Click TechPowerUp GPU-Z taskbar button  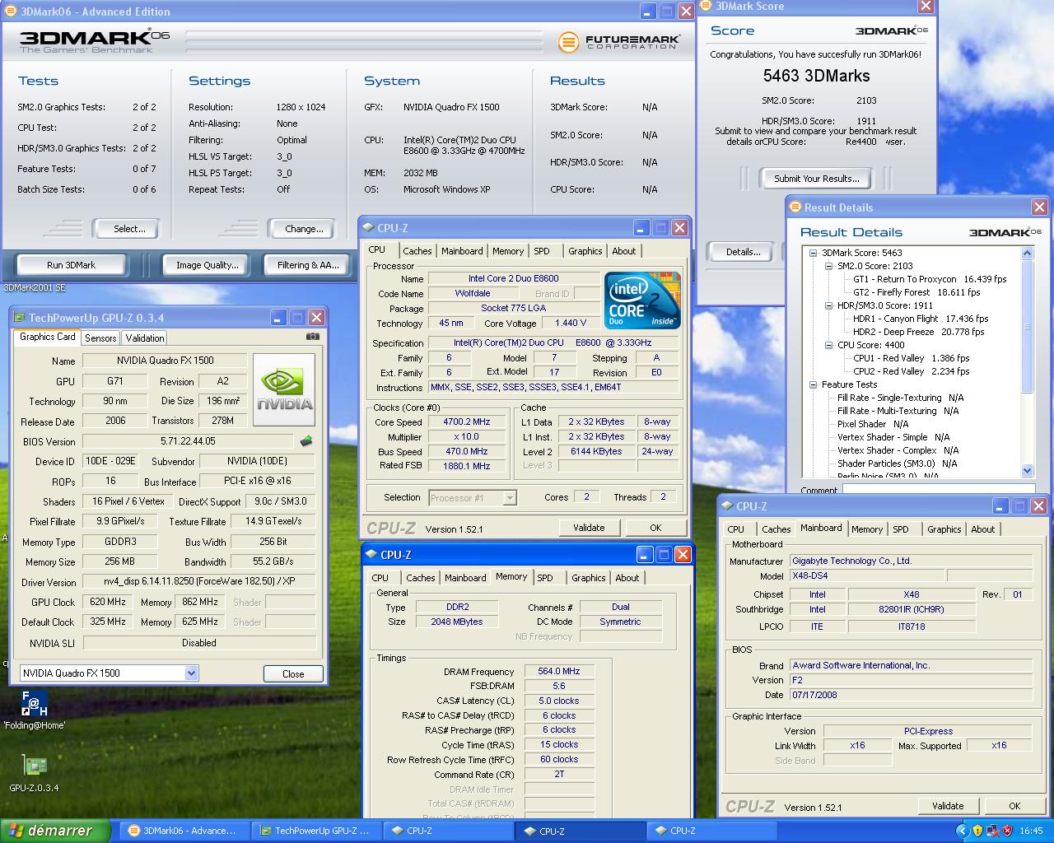(315, 831)
